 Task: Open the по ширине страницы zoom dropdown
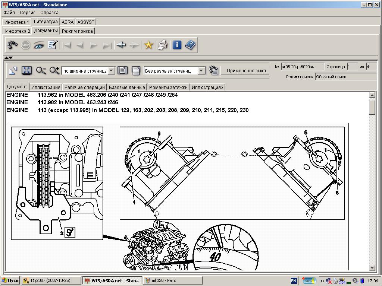[x=112, y=71]
